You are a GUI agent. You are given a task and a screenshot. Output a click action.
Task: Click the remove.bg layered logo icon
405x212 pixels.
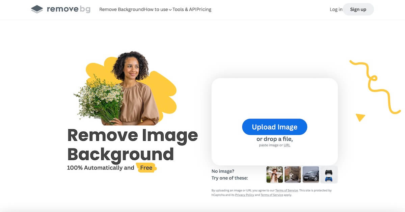[37, 9]
